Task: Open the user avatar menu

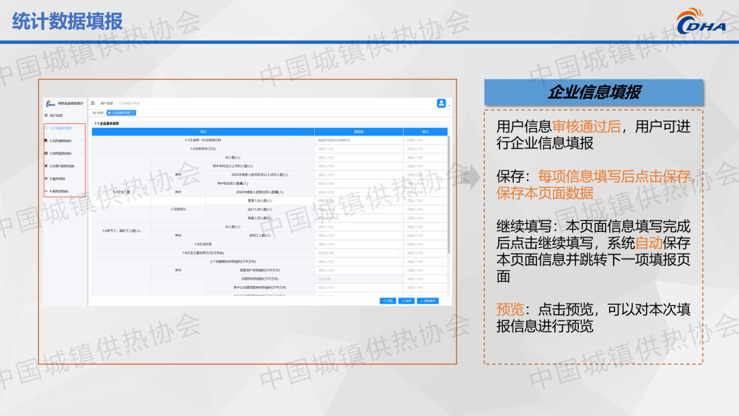Action: pos(441,103)
